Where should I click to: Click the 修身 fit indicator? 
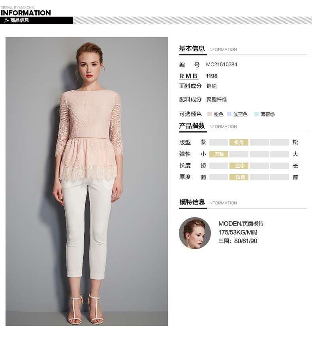[x=239, y=142]
